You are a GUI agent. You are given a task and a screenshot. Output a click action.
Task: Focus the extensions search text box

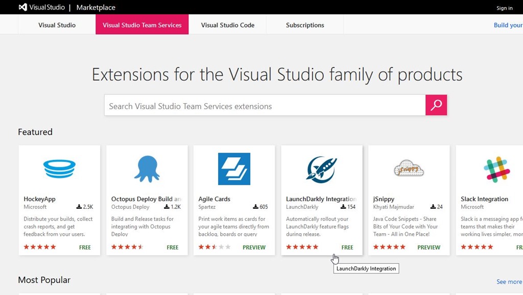(x=265, y=106)
